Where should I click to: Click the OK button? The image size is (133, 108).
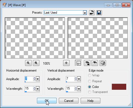[x=47, y=101]
